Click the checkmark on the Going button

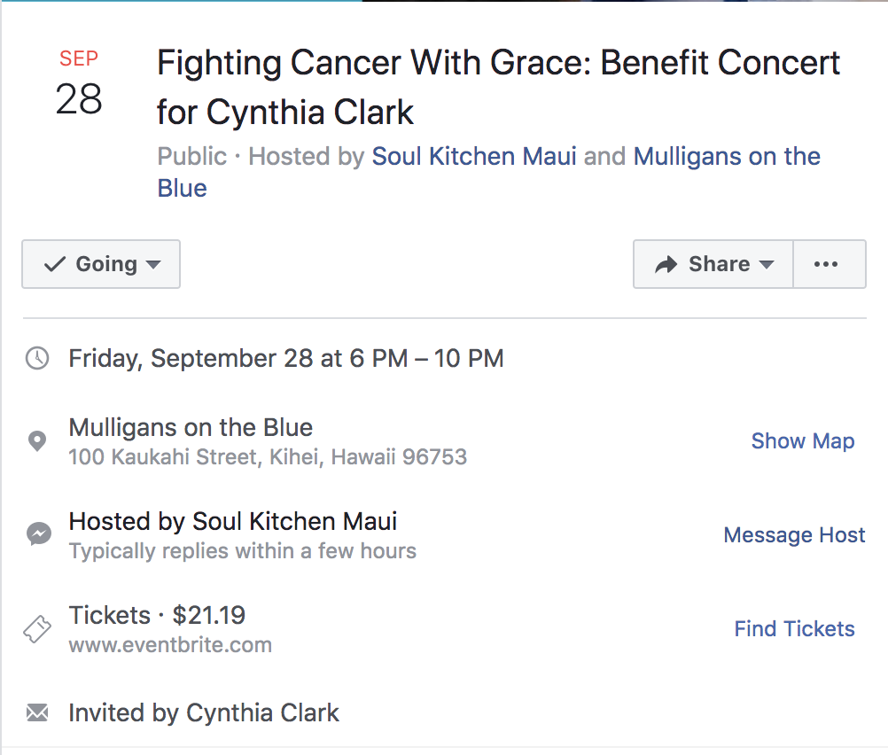point(55,264)
